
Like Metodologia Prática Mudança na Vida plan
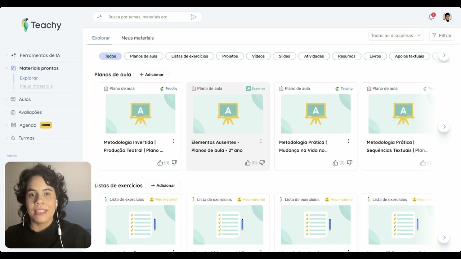coord(335,163)
